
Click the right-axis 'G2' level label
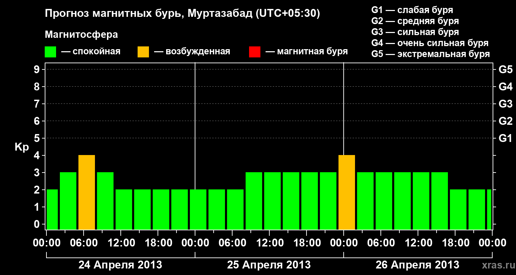pos(506,121)
